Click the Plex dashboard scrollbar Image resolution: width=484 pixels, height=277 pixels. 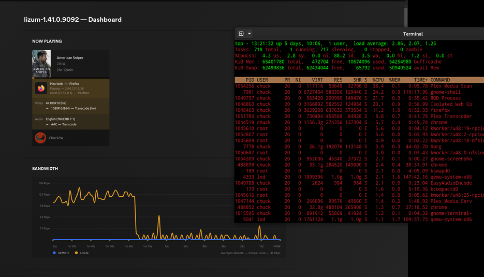pyautogui.click(x=406, y=17)
